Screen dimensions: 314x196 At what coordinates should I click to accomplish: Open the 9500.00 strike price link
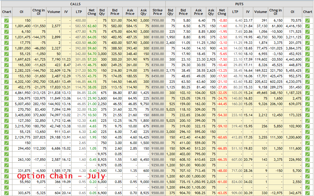[158, 193]
